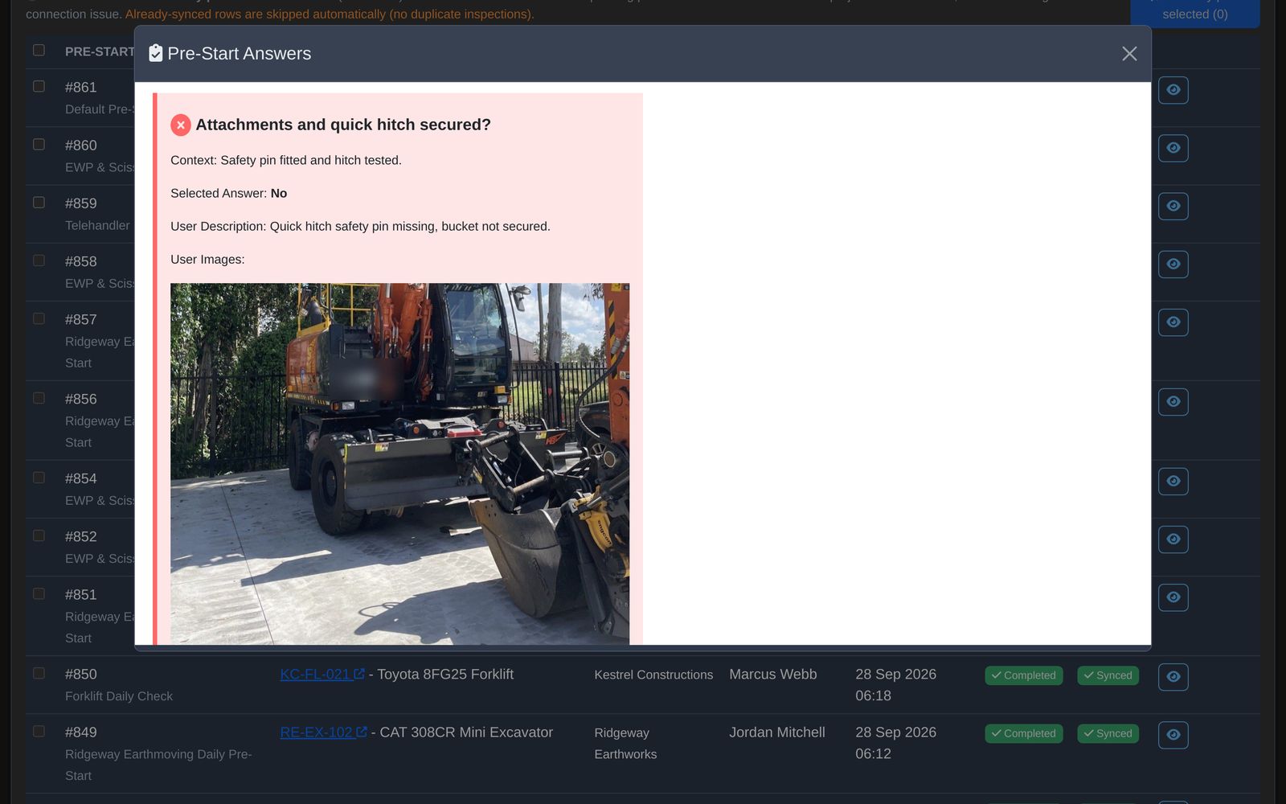Open the RE-EX-102 asset link

click(x=323, y=732)
